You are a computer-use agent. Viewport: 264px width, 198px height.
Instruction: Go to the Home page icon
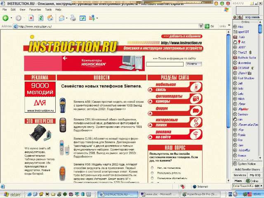50,18
